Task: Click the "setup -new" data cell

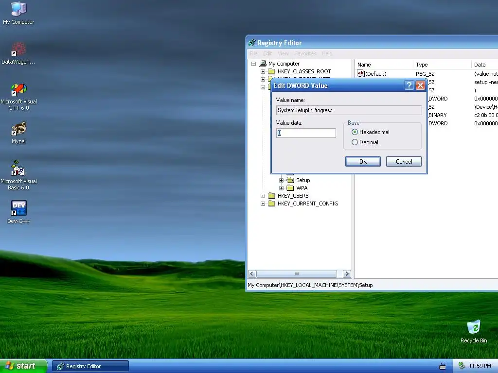Action: [x=486, y=82]
